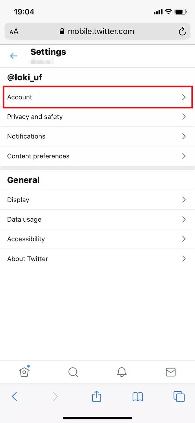Open the Twitter Home feed icon
This screenshot has height=423, width=195.
(24, 372)
